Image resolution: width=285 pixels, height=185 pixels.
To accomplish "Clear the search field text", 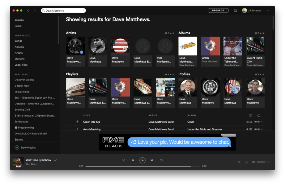I will (83, 10).
